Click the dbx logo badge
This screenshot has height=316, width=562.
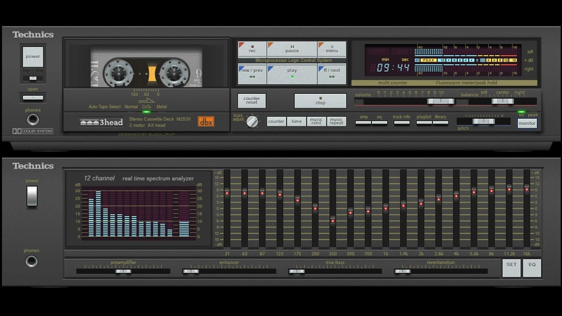point(206,122)
